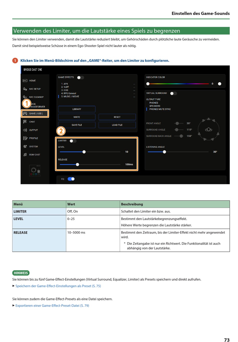Select the 4. RPG General preset
Screen dimensions: 238x342
tap(69, 93)
